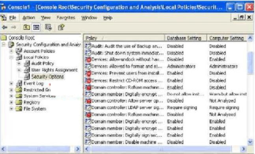Open the Help toolbar icon
The width and height of the screenshot is (255, 154).
(61, 27)
